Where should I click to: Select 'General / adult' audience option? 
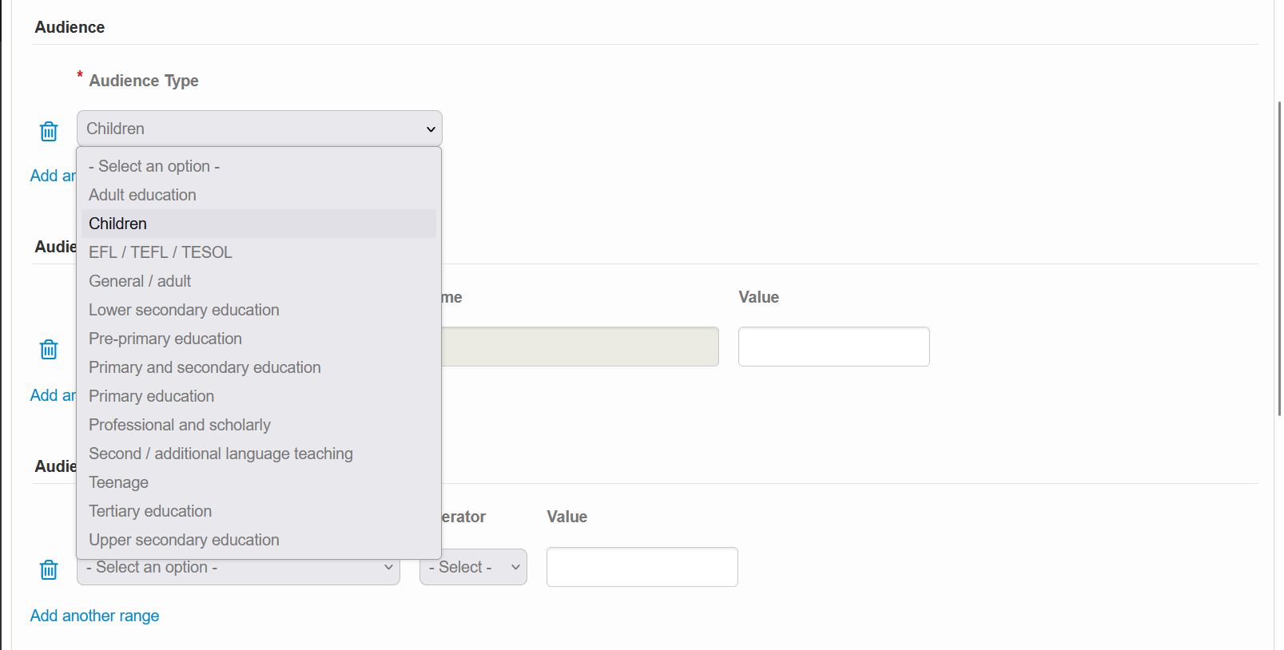pos(140,281)
